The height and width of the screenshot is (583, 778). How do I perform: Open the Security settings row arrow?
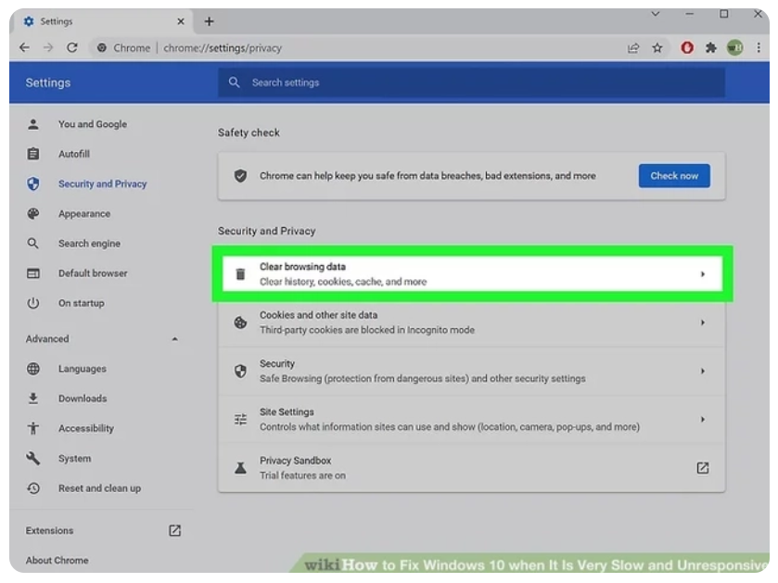tap(702, 371)
